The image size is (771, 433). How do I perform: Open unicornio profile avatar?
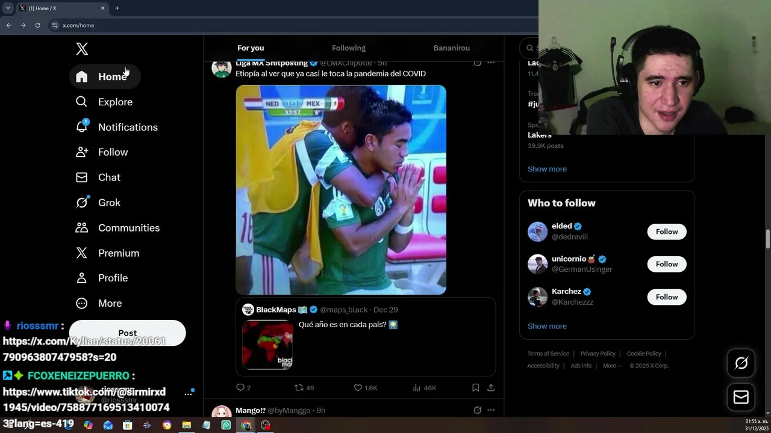537,264
